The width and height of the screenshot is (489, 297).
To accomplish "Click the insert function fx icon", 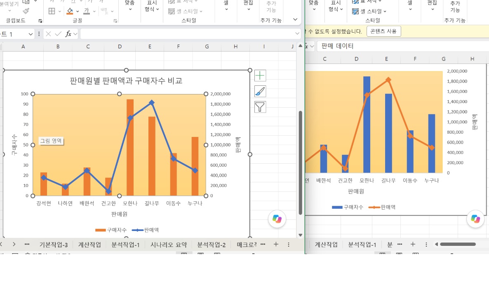I will [68, 34].
